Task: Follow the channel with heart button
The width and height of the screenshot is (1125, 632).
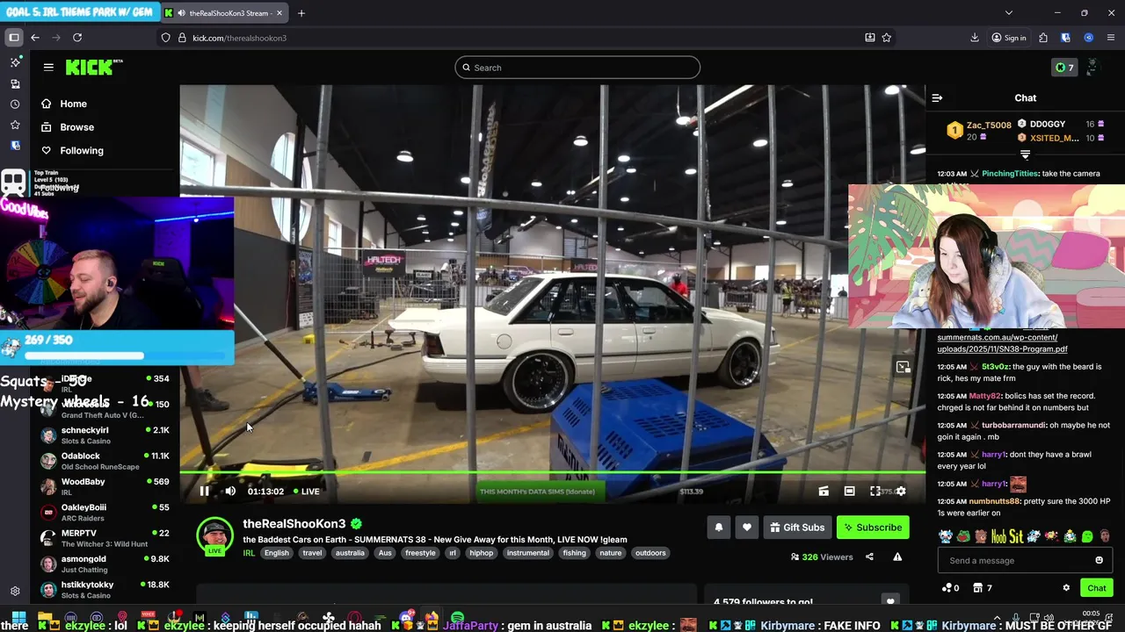Action: [x=746, y=528]
